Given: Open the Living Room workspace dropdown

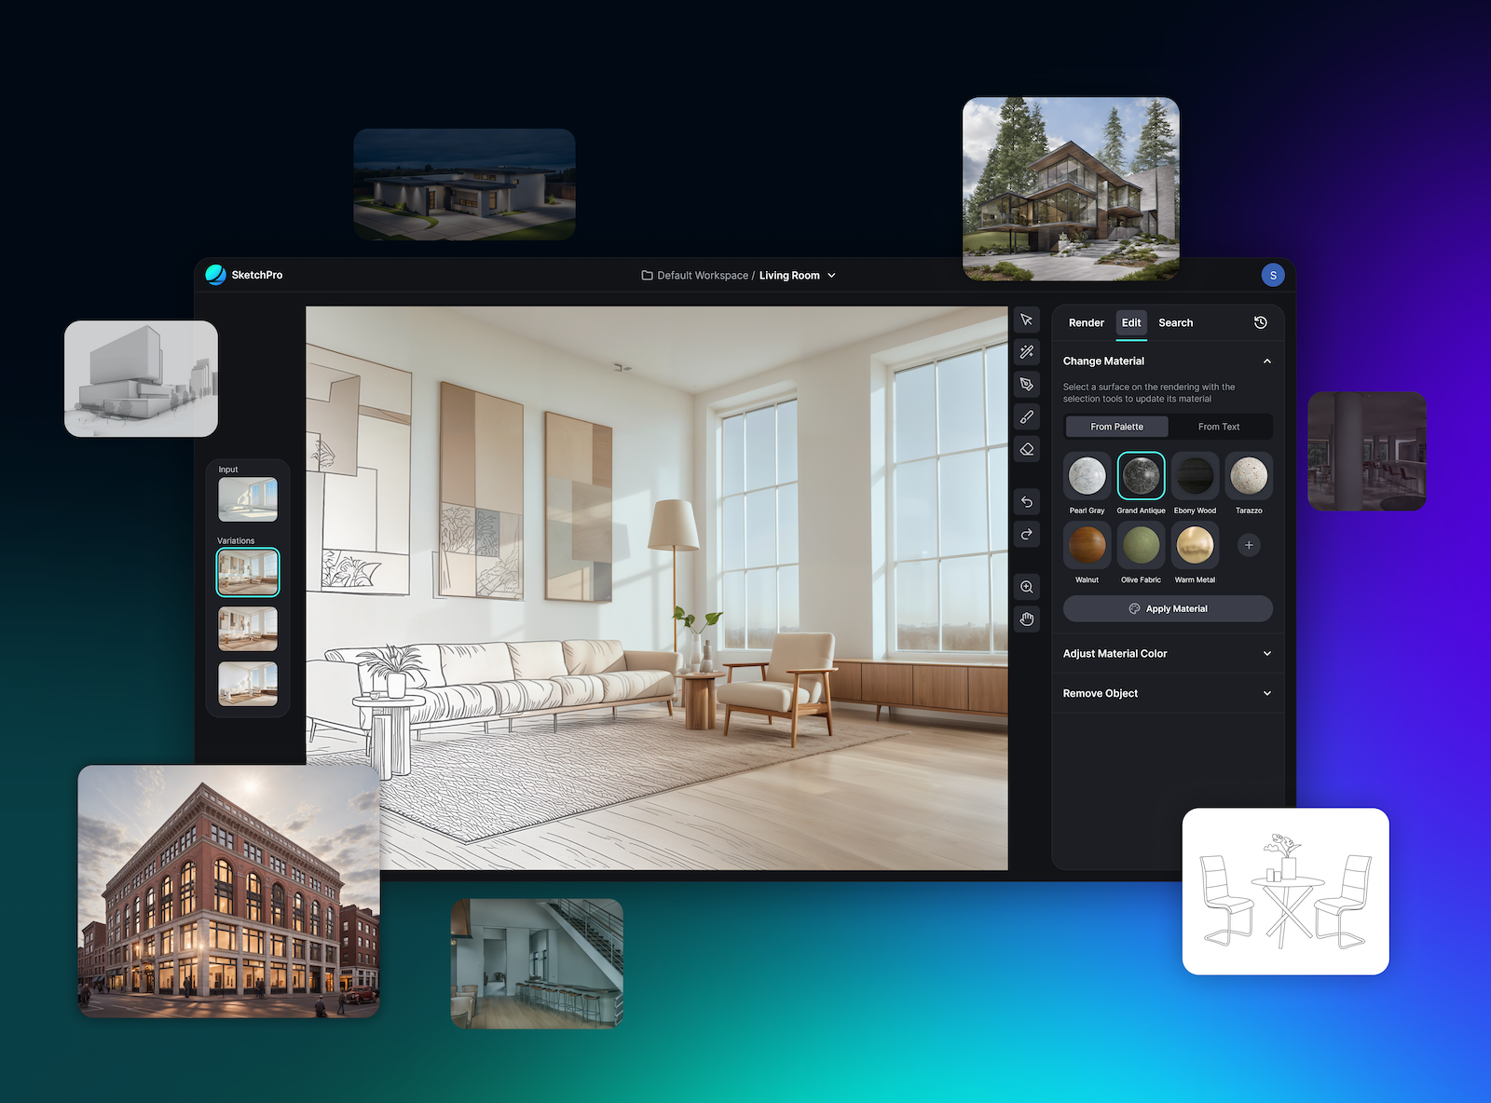Looking at the screenshot, I should [x=831, y=276].
